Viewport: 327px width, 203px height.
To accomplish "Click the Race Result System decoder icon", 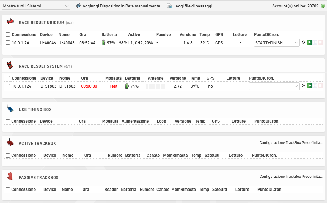I will (x=10, y=65).
